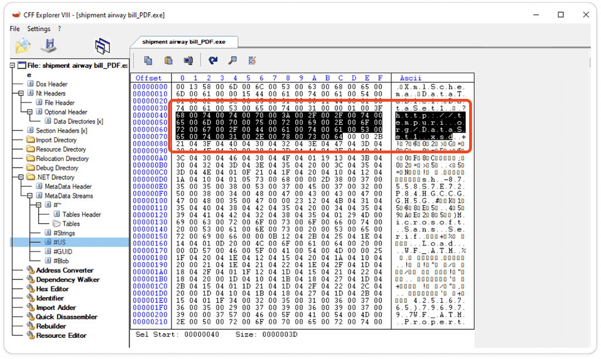Save the file with the floppy disk icon
Screen dimensions: 601x359
click(50, 46)
